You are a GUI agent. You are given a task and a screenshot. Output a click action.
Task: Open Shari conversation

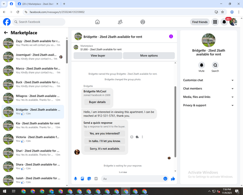(x=33, y=153)
